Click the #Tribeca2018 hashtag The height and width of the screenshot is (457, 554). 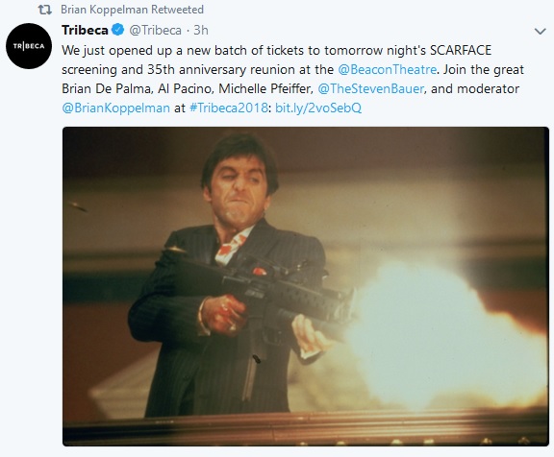[229, 108]
